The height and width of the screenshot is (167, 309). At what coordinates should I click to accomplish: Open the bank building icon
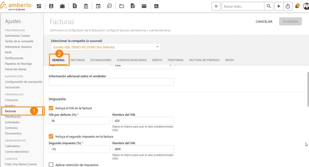[x=86, y=6]
